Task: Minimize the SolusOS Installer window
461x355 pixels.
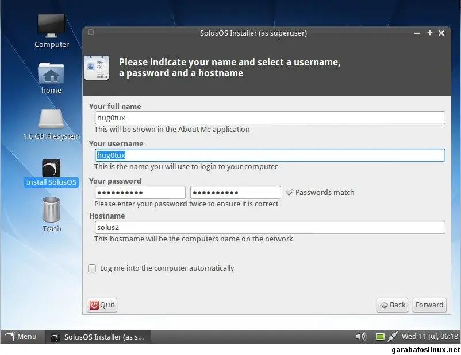Action: (417, 33)
